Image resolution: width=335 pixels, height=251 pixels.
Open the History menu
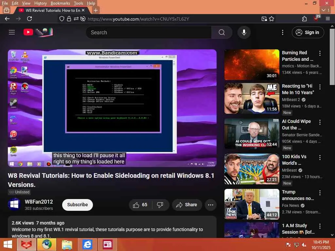coord(40,3)
